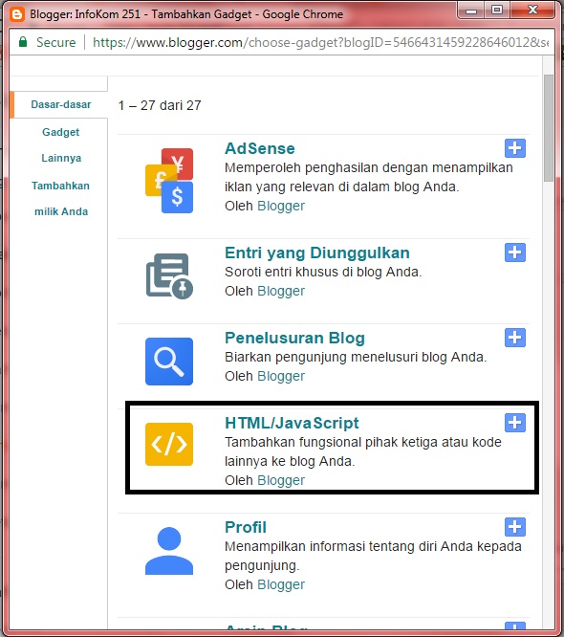
Task: Click the AdSense currency symbols icon
Action: pyautogui.click(x=169, y=181)
